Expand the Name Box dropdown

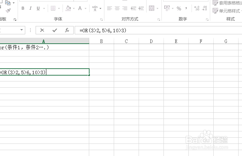point(21,30)
